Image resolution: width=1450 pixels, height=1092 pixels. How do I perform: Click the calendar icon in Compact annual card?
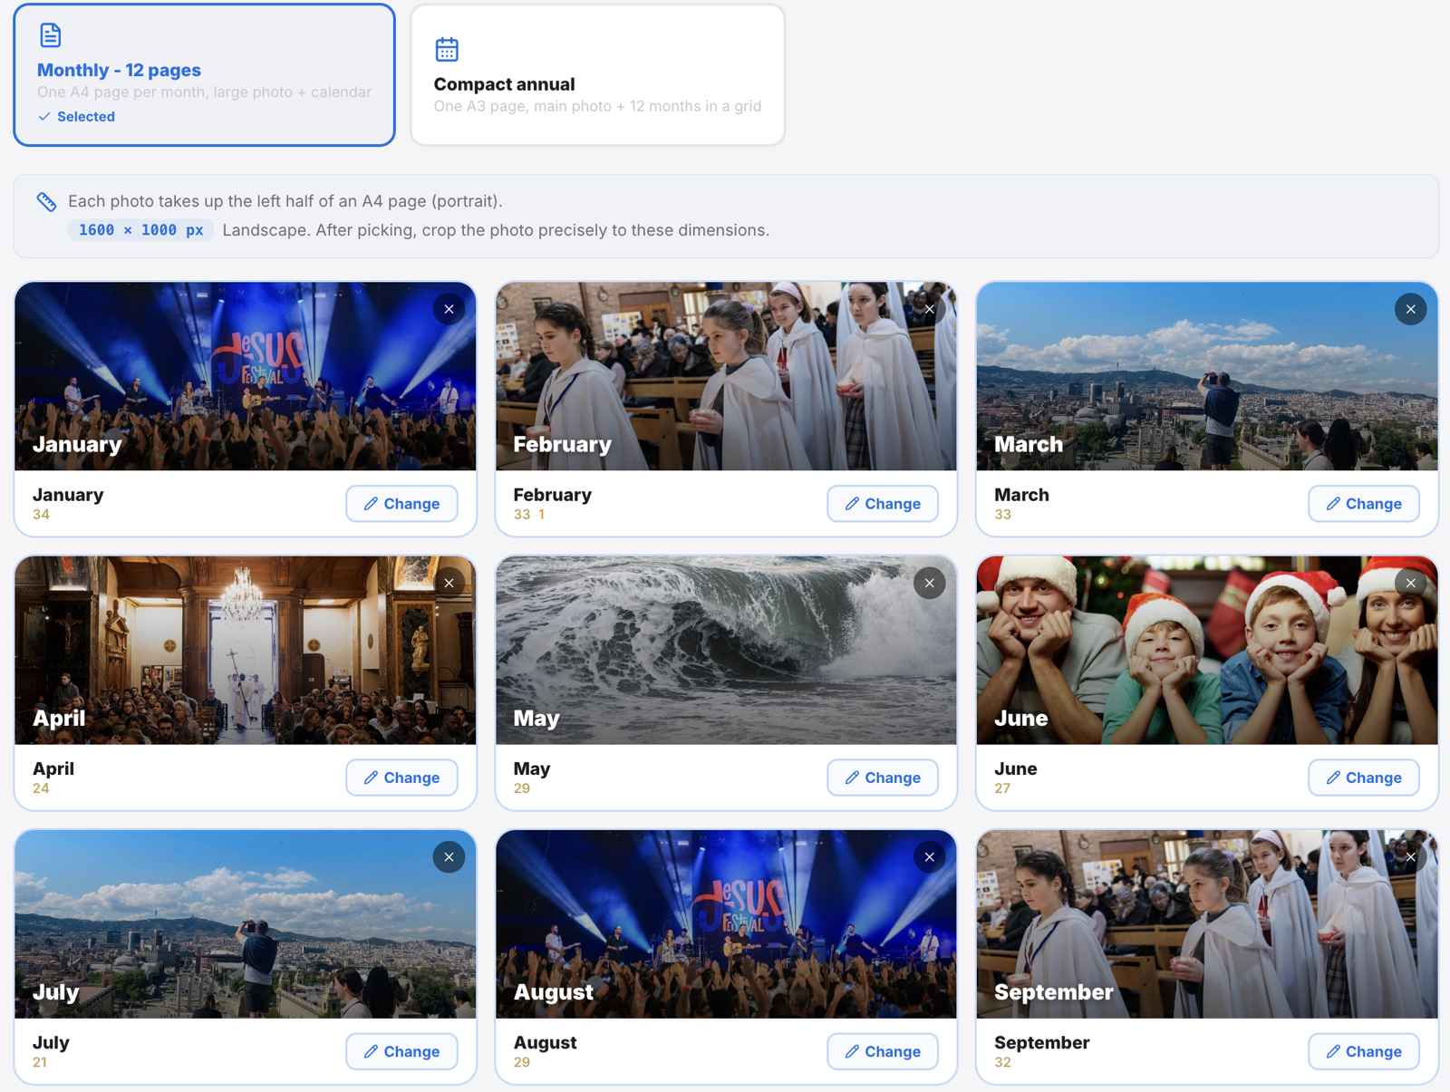[447, 49]
